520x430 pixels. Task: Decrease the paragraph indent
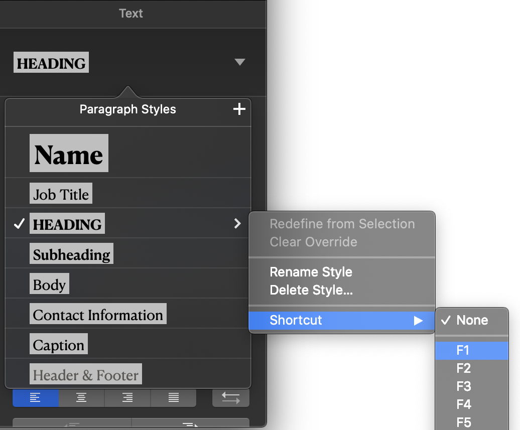(x=72, y=423)
